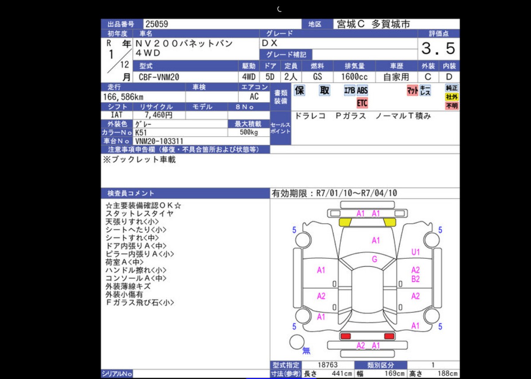Click the comment ハンドル擦れ<小>
This screenshot has width=531, height=379.
click(x=136, y=270)
